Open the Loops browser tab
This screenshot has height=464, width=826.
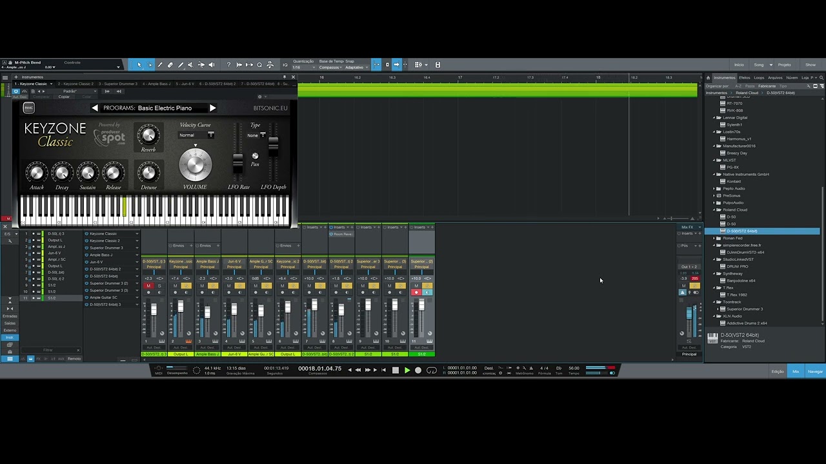click(759, 77)
